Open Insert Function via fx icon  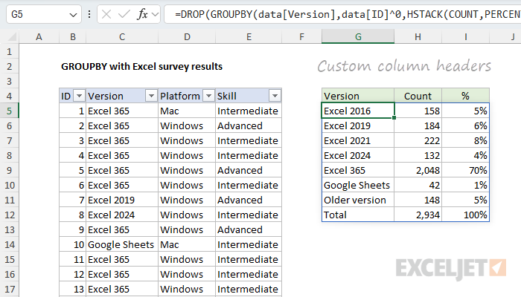click(x=143, y=14)
